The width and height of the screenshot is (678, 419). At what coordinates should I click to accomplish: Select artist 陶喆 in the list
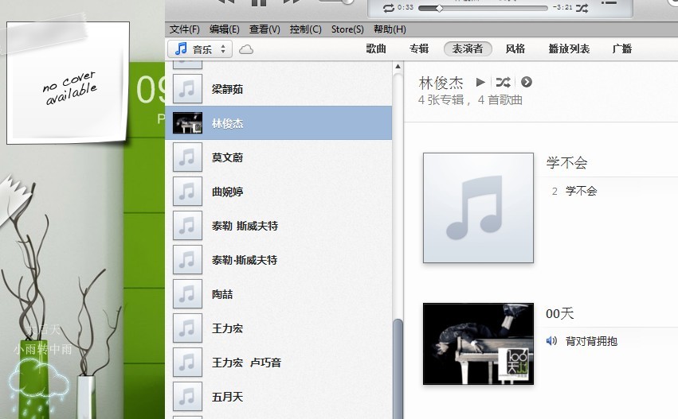tap(279, 294)
